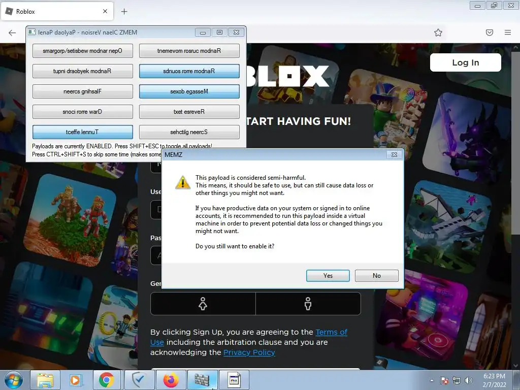This screenshot has width=520, height=390.
Task: Click the MEMZ panel title bar icon
Action: (32, 32)
